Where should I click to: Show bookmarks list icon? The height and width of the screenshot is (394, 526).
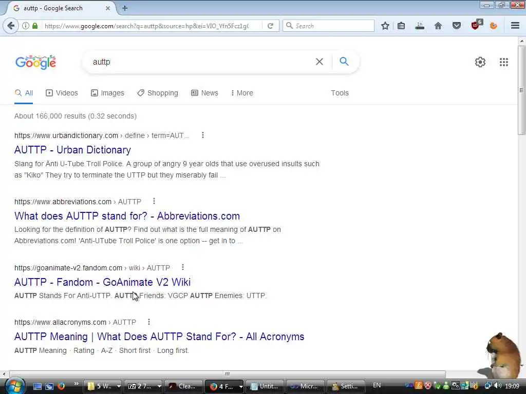coord(401,26)
